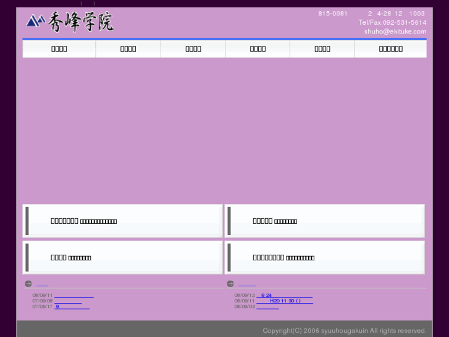Click the circled arrow icon above the 08/09/12 list
449x337 pixels.
point(230,284)
